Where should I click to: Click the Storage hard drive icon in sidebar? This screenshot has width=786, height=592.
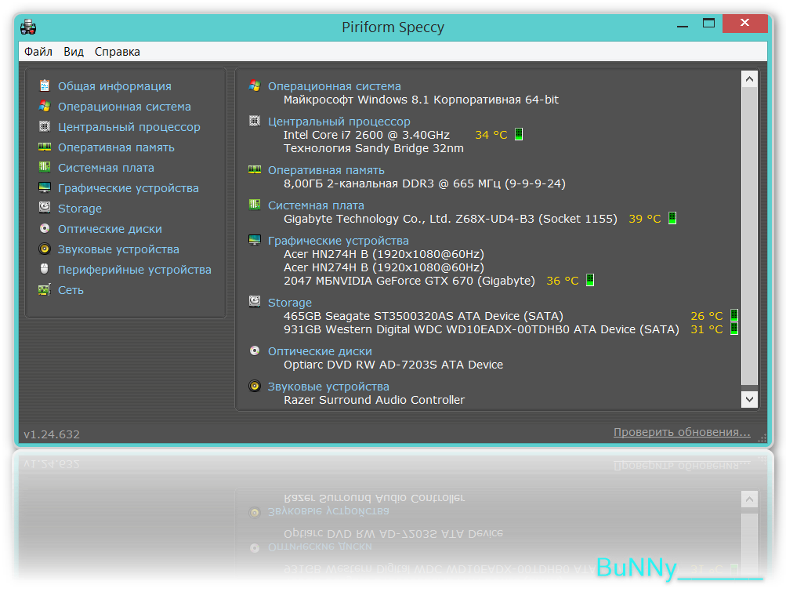point(45,208)
